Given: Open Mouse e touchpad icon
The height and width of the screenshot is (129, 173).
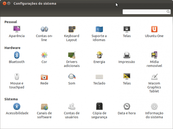Looking at the screenshot, I should 17,77.
